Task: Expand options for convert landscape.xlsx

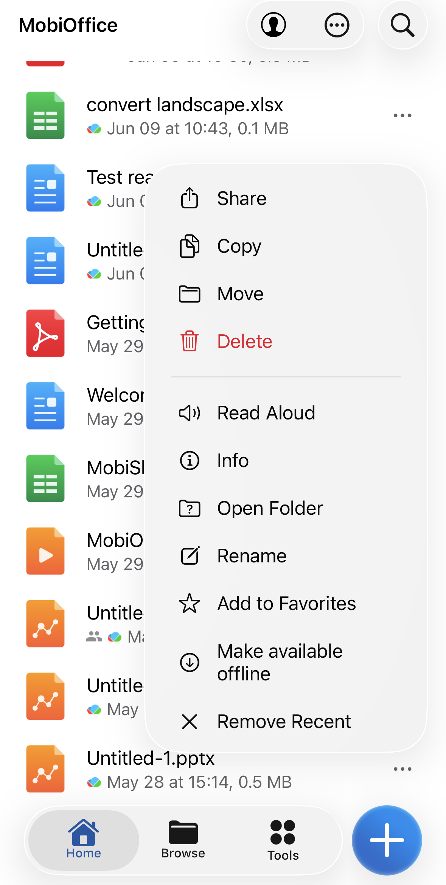Action: (x=402, y=115)
